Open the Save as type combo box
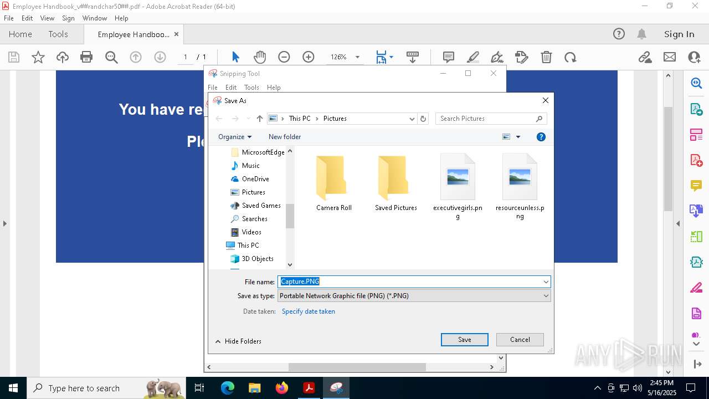Screen dimensions: 709x399 [x=414, y=296]
